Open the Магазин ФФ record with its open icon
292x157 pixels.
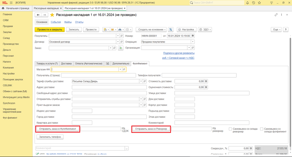click(124, 69)
